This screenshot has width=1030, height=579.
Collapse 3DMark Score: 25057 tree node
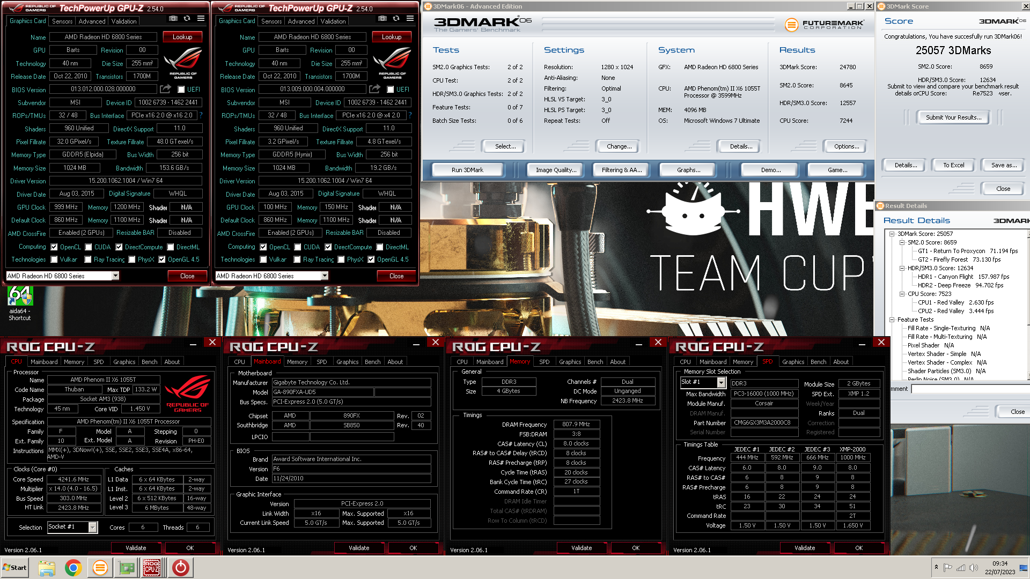[x=892, y=234]
